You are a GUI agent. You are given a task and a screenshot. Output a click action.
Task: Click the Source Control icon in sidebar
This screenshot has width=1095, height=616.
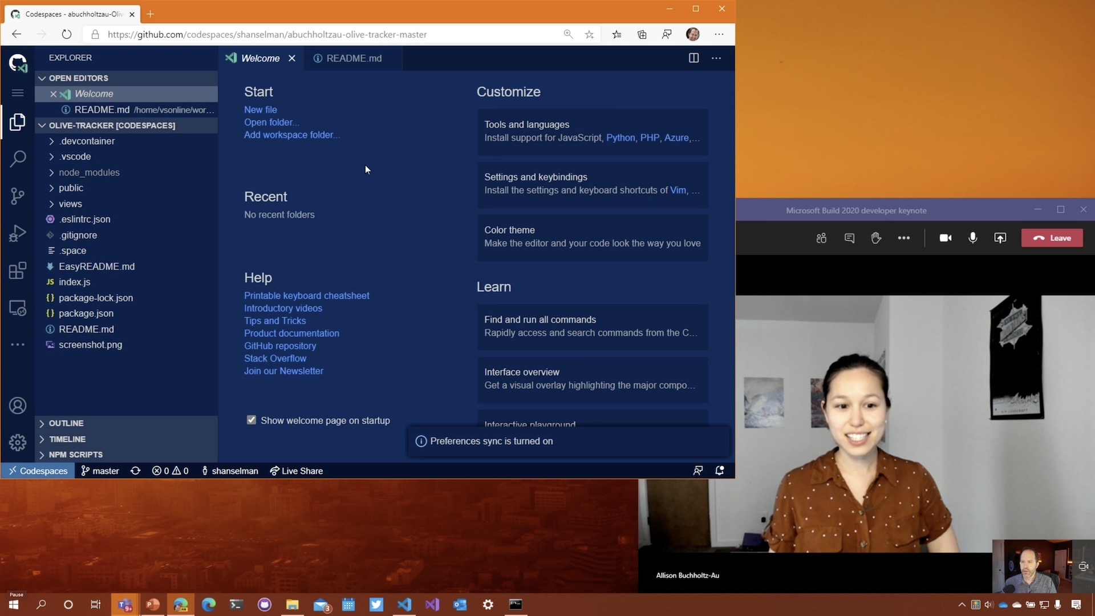coord(18,196)
